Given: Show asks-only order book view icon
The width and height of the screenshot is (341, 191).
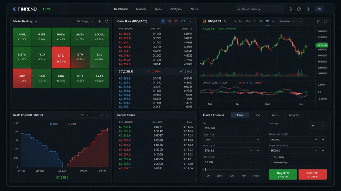Looking at the screenshot, I should (176, 21).
